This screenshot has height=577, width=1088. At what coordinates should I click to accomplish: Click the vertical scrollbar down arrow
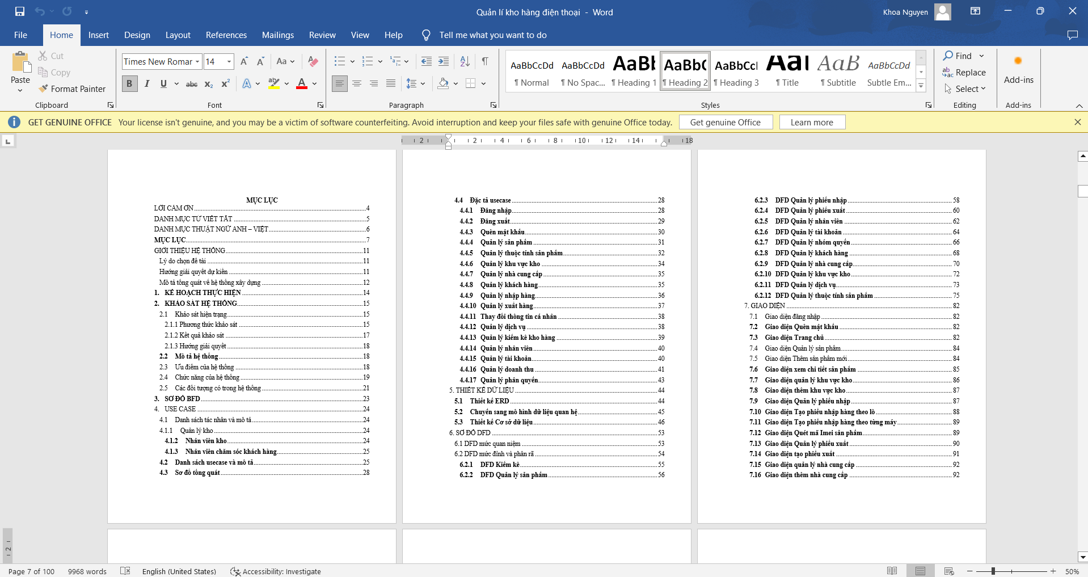1082,557
